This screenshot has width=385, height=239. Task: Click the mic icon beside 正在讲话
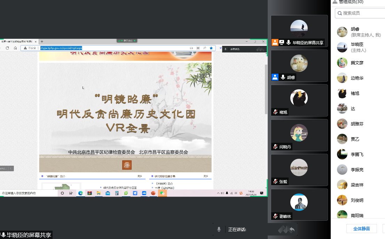219,229
